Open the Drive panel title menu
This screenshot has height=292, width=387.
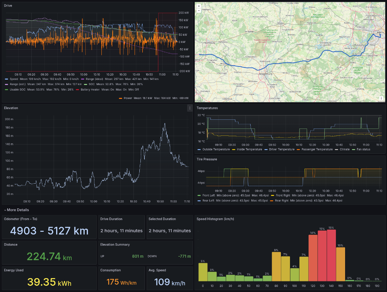(8, 5)
